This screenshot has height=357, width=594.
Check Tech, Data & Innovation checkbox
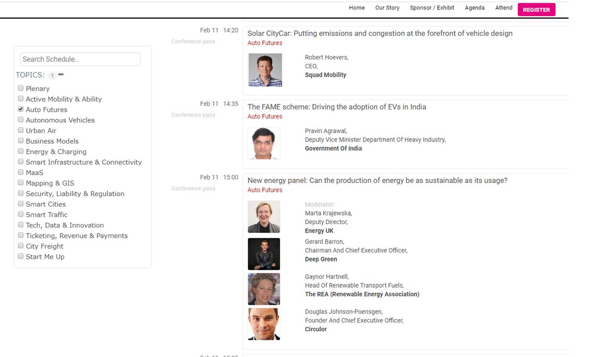point(21,224)
